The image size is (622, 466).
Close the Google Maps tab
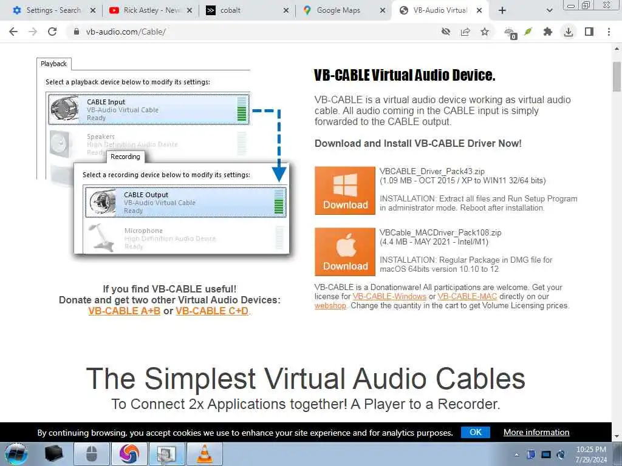point(383,10)
